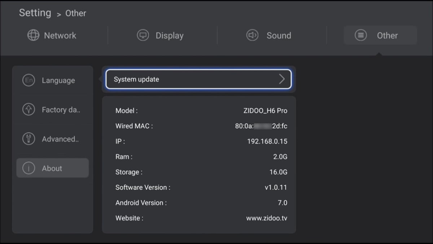Select the Language 'En' icon
The image size is (433, 244).
29,80
